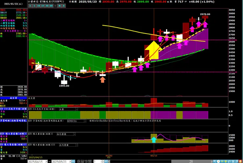Select the KEN-爆大量看盤(副圖)III header
This screenshot has height=163, width=243.
pyautogui.click(x=14, y=145)
